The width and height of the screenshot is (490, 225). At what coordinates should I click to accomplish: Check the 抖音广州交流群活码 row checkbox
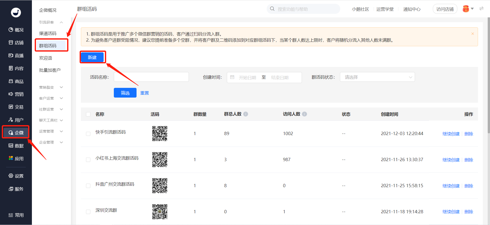pyautogui.click(x=88, y=186)
